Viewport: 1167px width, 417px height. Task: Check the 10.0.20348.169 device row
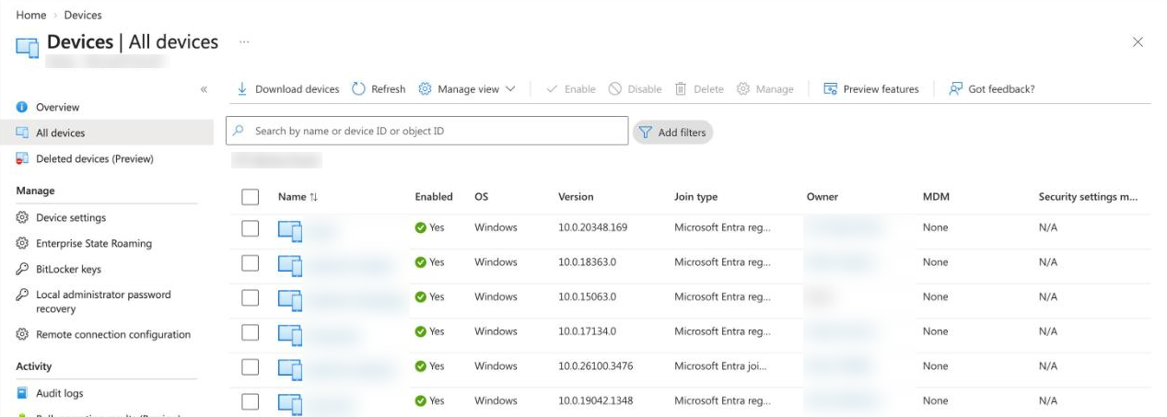(250, 228)
